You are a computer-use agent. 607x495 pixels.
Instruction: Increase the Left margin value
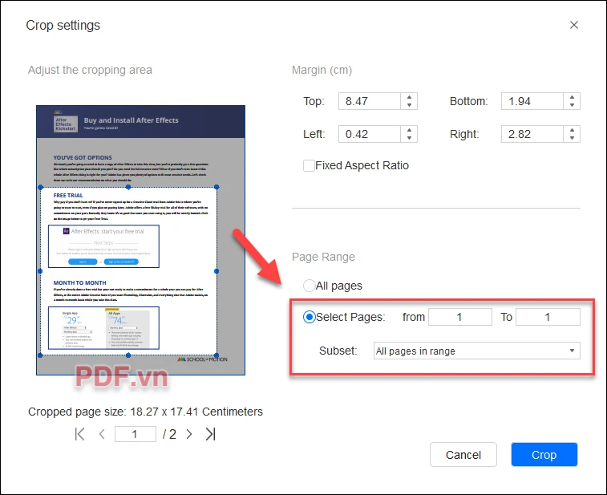(409, 130)
